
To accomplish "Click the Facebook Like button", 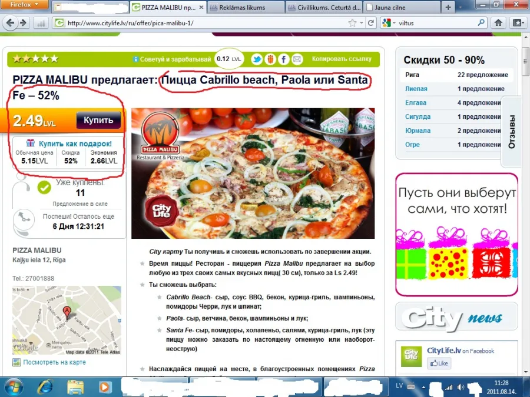I will 439,363.
